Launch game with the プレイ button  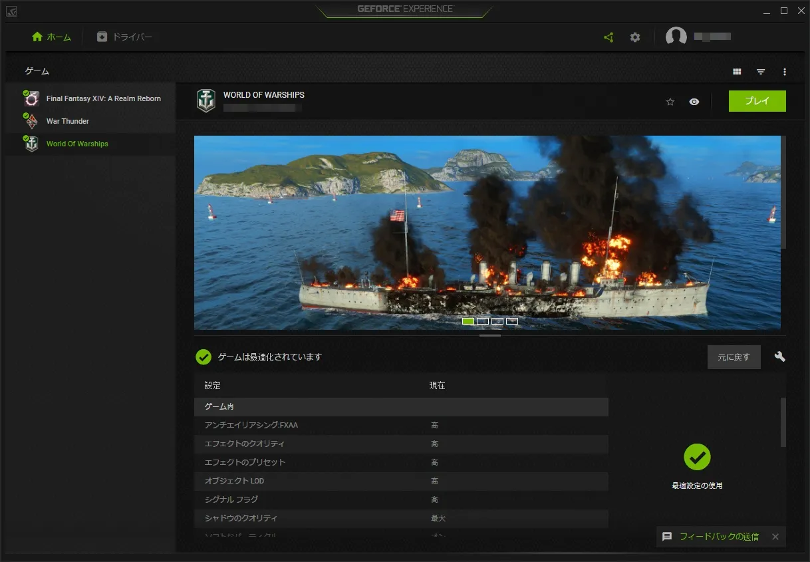tap(757, 101)
